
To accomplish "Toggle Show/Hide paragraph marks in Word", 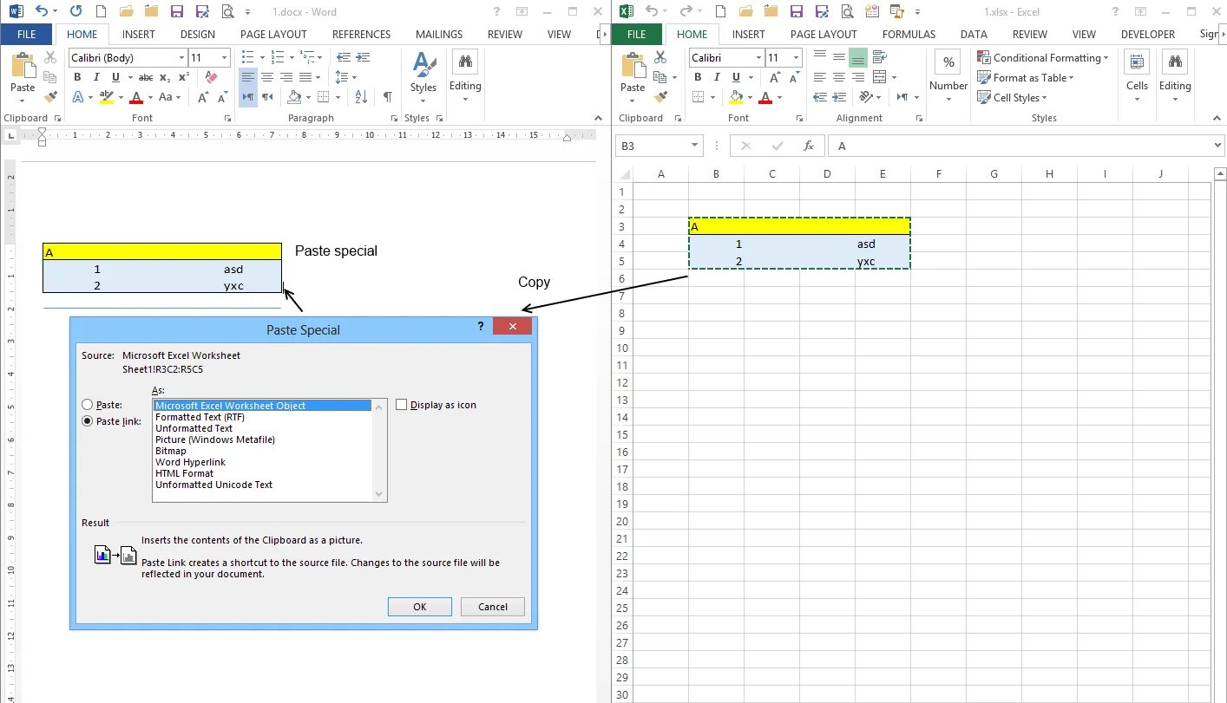I will (387, 97).
